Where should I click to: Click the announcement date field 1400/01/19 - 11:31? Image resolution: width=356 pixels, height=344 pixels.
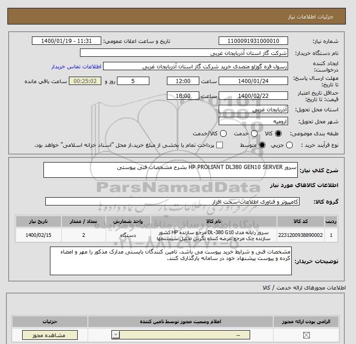coord(67,41)
